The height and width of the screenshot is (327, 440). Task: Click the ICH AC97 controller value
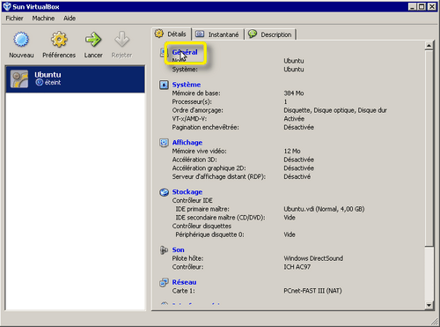click(x=297, y=267)
